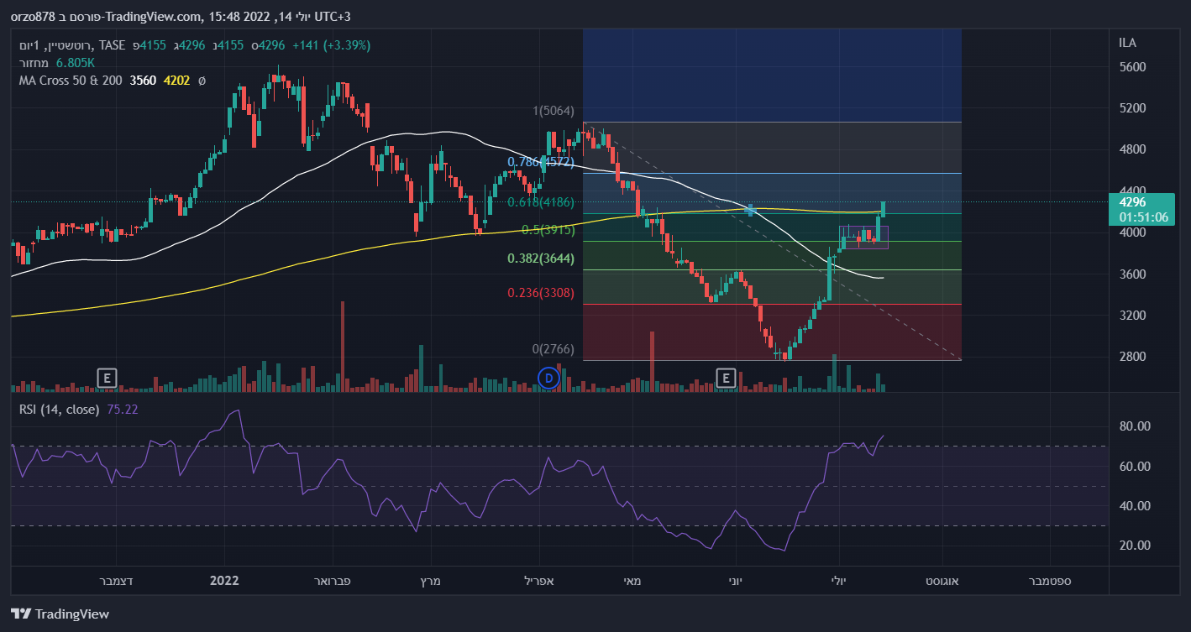
Task: Click the dividend D marker near April
Action: point(548,379)
